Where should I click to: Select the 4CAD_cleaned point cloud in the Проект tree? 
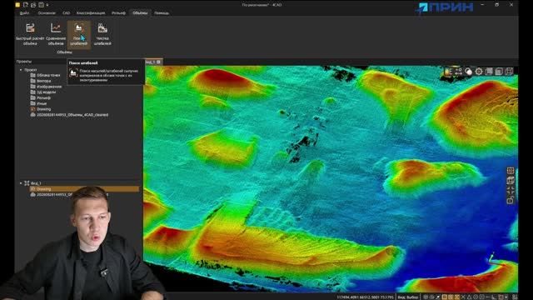[x=69, y=115]
